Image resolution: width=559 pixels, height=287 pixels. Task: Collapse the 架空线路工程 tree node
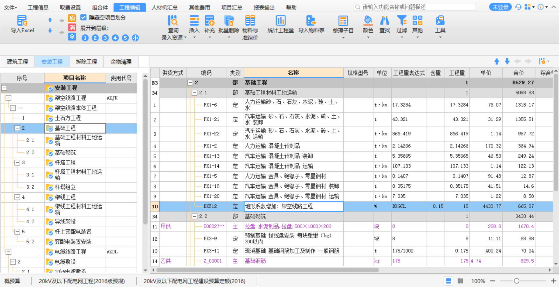pos(8,98)
